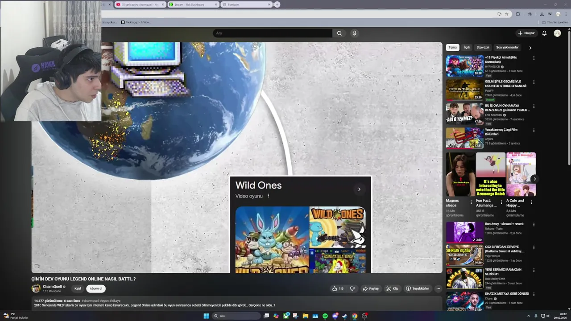Open Khazix Metaya Geri Döndü video
Screen dimensions: 571x321
[x=464, y=301]
